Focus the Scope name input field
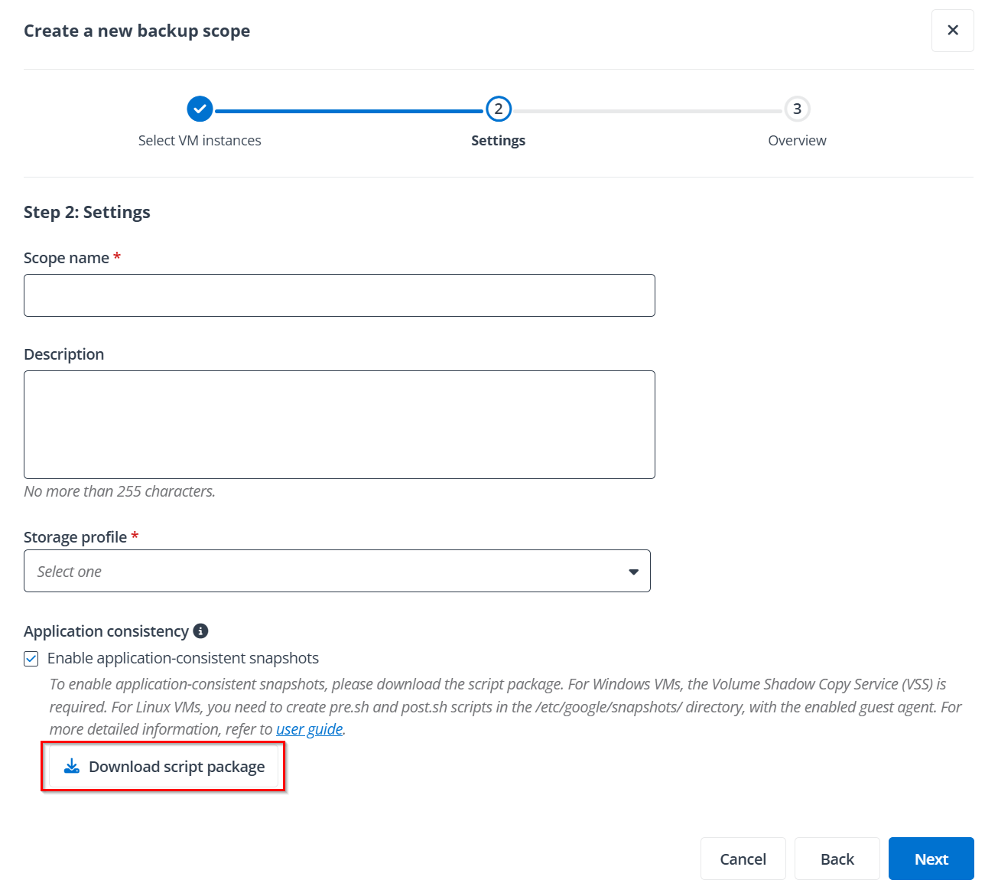The height and width of the screenshot is (893, 998). pyautogui.click(x=339, y=295)
